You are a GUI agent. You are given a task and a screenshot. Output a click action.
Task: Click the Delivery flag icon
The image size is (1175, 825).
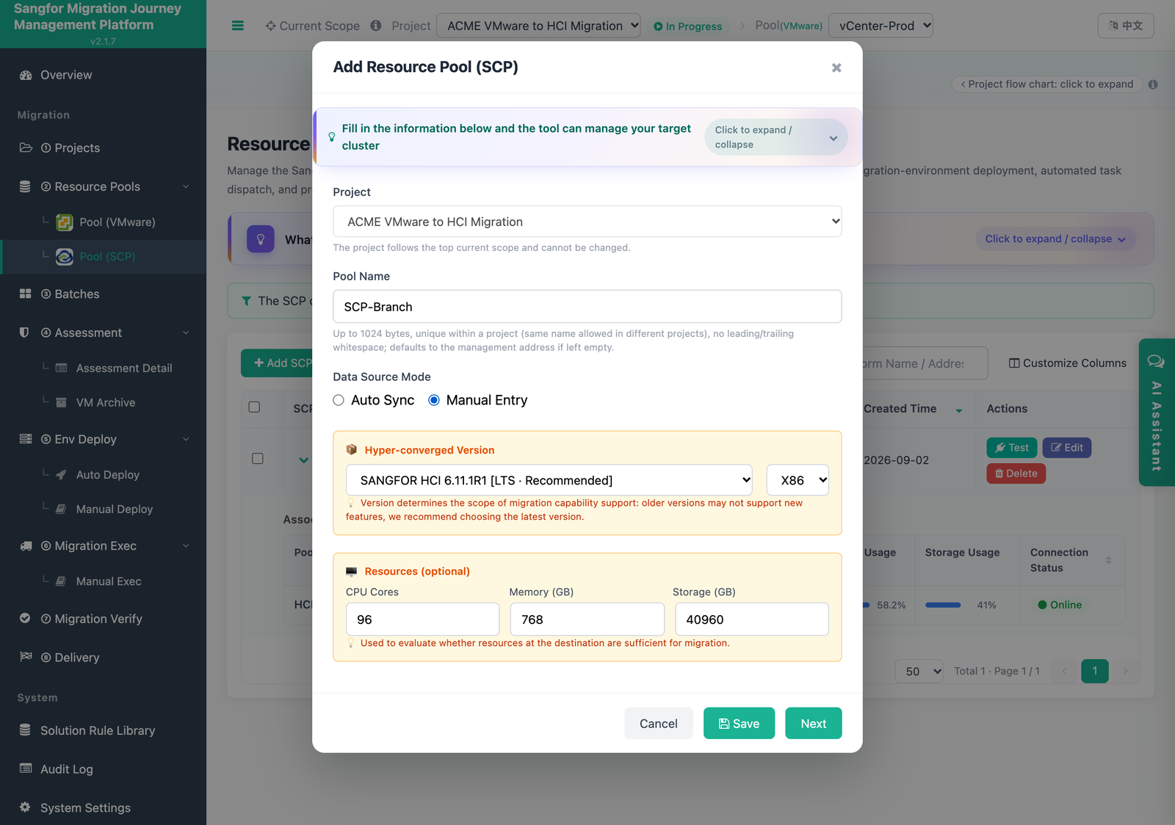coord(26,656)
